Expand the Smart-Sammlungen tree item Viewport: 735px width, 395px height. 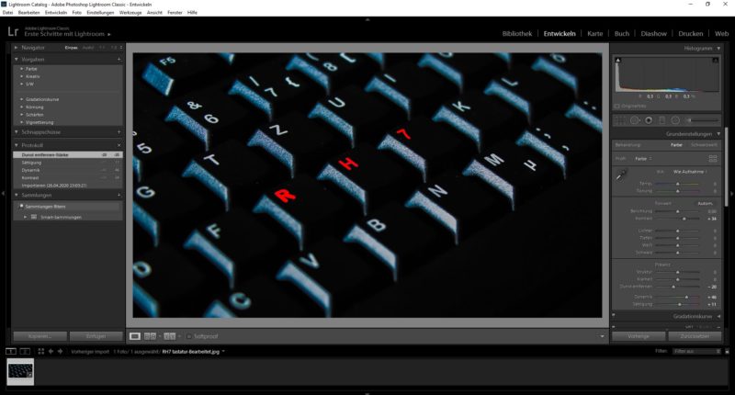26,217
